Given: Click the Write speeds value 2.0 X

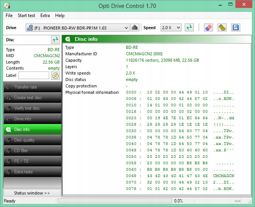Looking at the screenshot, I should [130, 73].
